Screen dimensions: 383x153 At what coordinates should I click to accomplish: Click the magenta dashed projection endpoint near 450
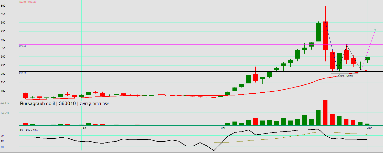[x=375, y=30]
